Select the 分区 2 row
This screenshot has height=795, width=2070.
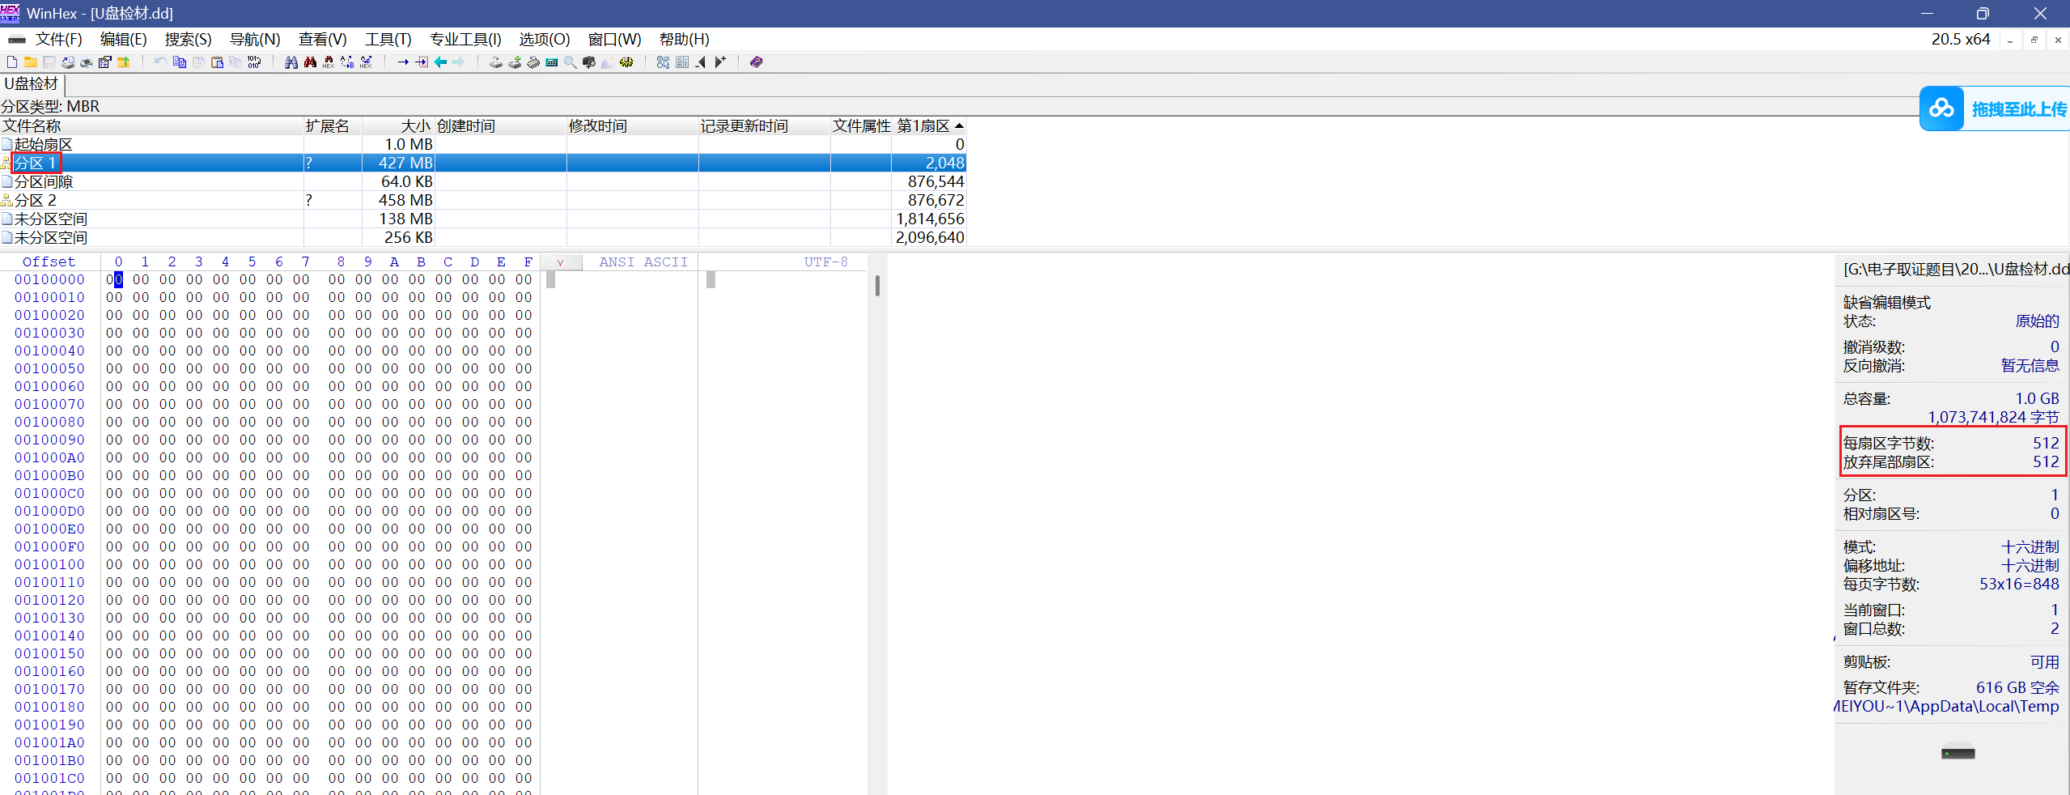tap(36, 201)
